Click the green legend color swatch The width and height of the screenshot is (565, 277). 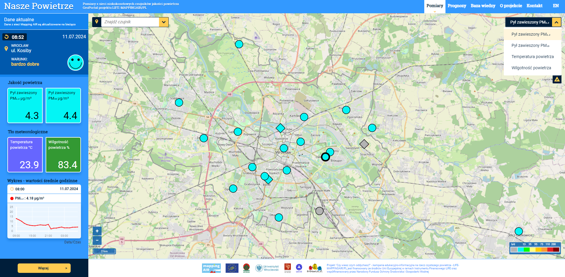526,250
